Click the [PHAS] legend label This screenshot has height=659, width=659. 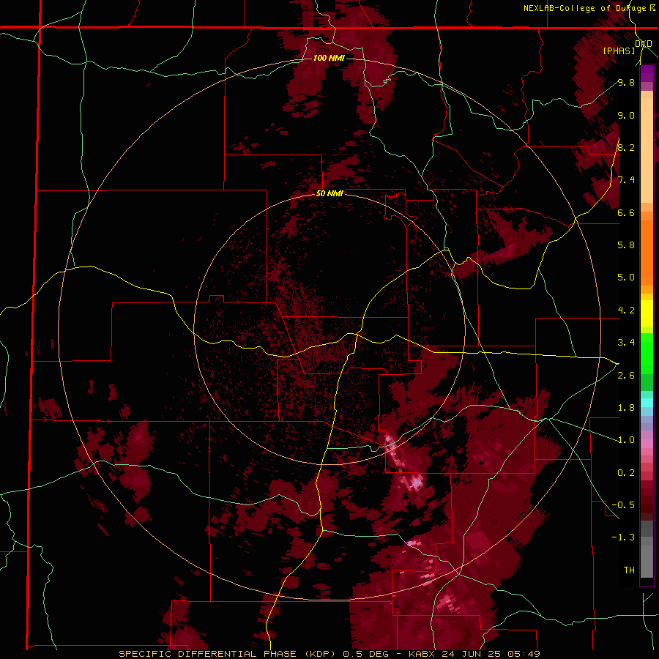(619, 51)
